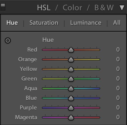Click the Red hue slider handle

pyautogui.click(x=71, y=50)
